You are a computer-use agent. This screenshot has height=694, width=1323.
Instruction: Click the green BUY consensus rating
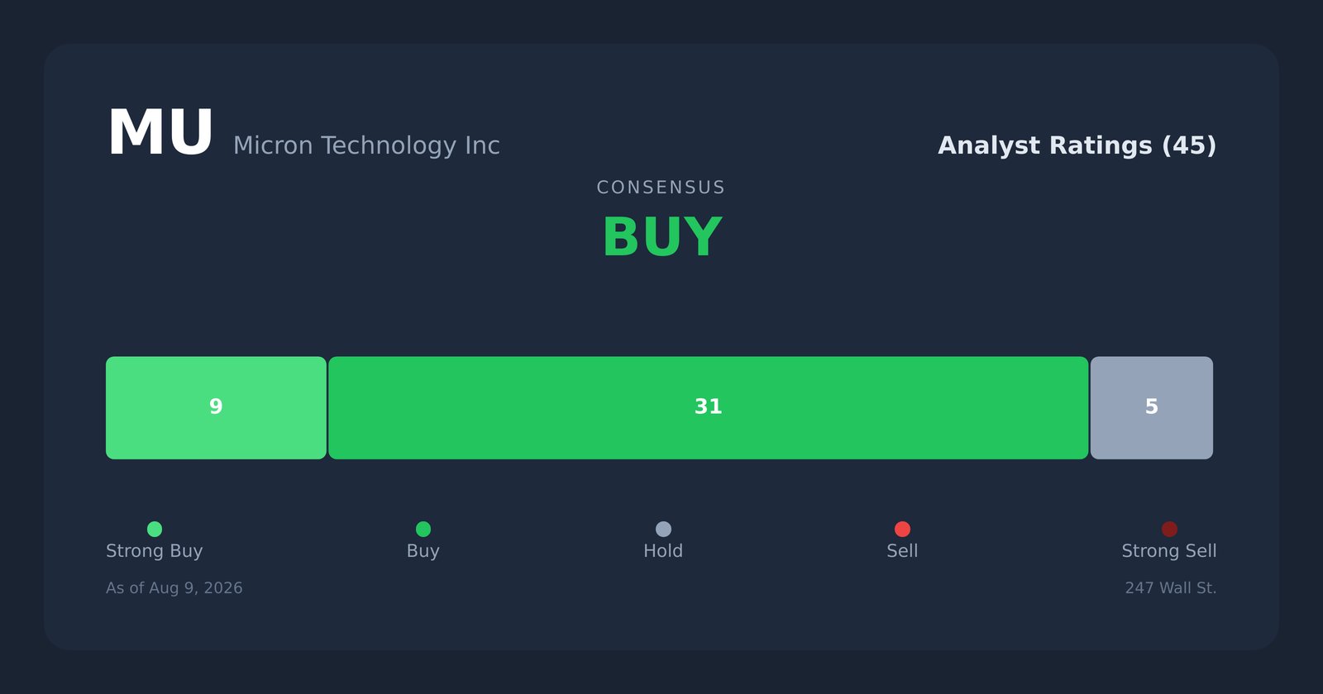click(661, 238)
